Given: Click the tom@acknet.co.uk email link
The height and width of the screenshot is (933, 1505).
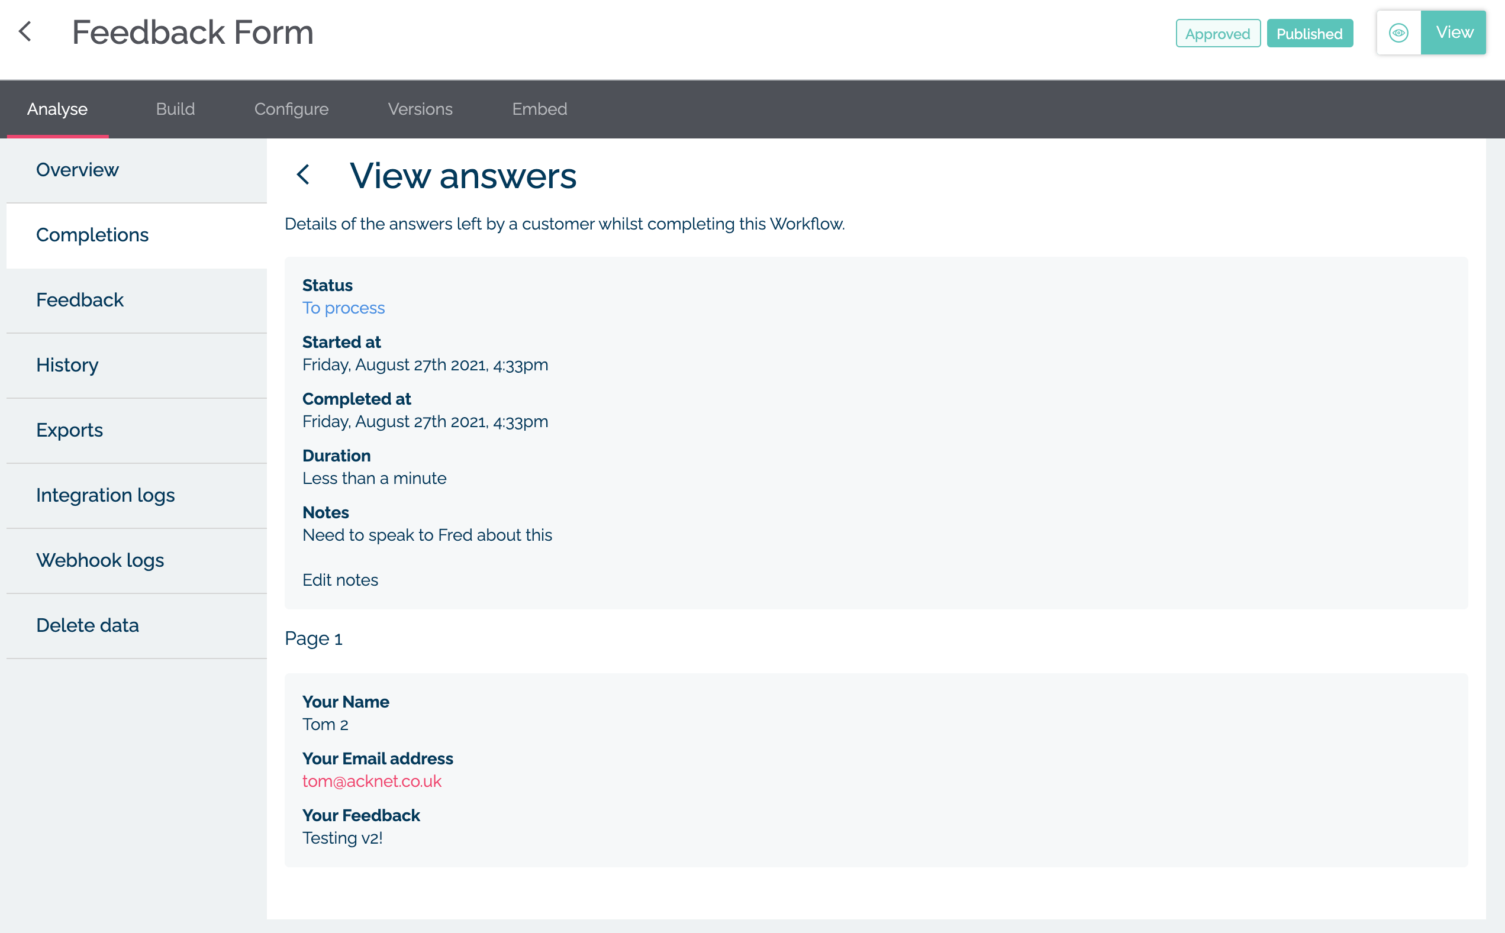Looking at the screenshot, I should 372,781.
